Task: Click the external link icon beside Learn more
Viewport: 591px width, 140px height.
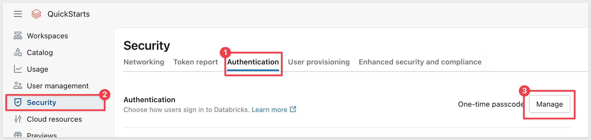Action: coord(293,109)
